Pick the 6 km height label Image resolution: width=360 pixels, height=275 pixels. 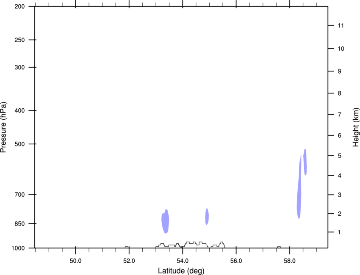340,135
